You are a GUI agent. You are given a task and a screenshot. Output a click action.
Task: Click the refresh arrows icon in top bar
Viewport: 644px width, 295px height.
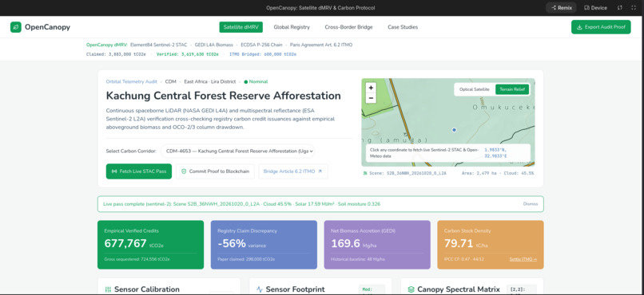620,8
